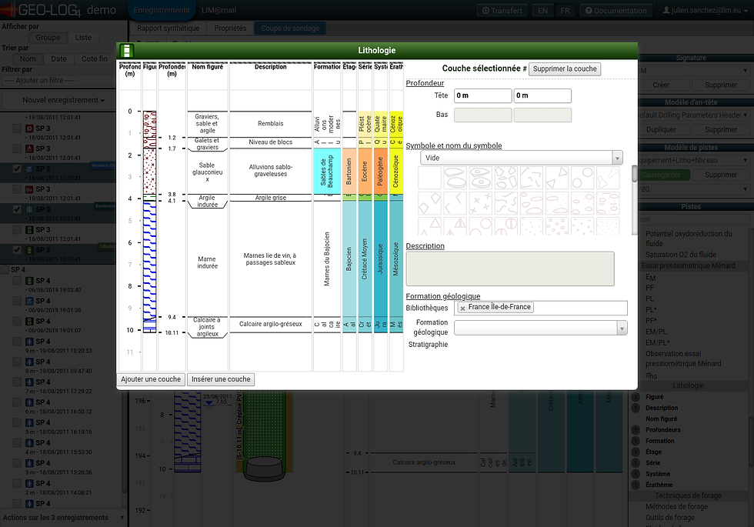This screenshot has width=754, height=527.
Task: Tick the SP 4 9 m record checkbox
Action: tap(17, 342)
